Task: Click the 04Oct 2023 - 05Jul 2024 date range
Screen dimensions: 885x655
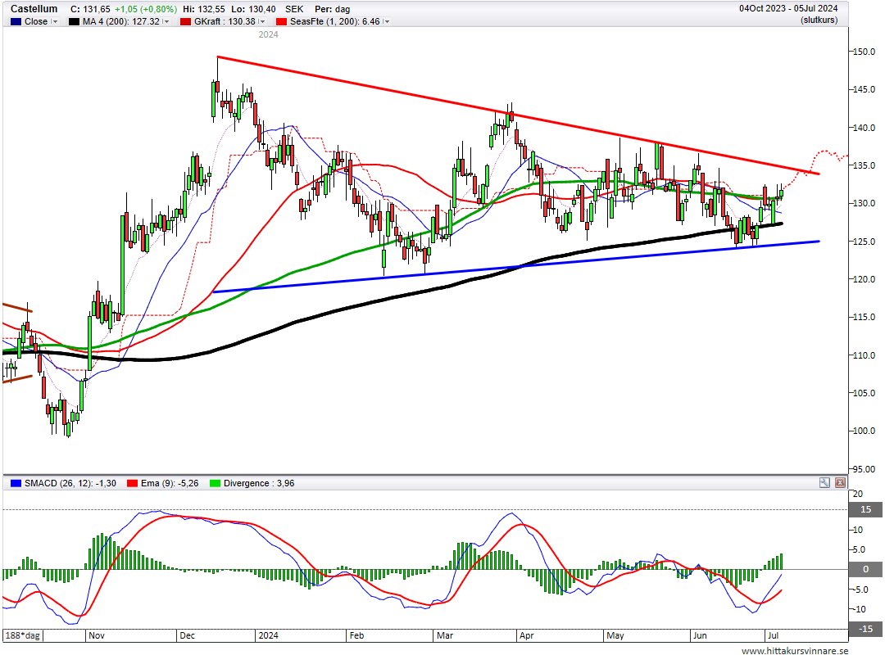Action: pyautogui.click(x=788, y=8)
